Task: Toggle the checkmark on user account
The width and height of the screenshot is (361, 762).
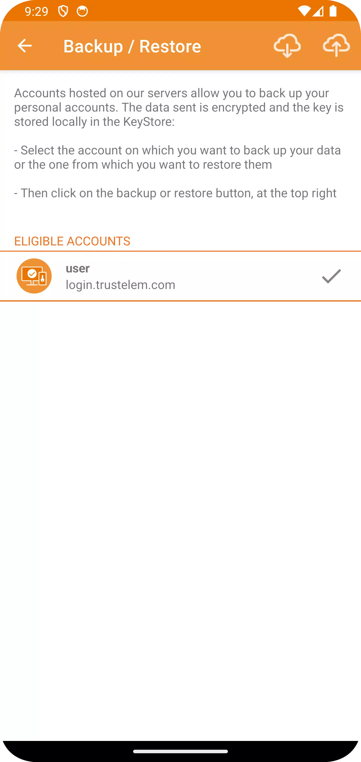Action: click(x=331, y=276)
